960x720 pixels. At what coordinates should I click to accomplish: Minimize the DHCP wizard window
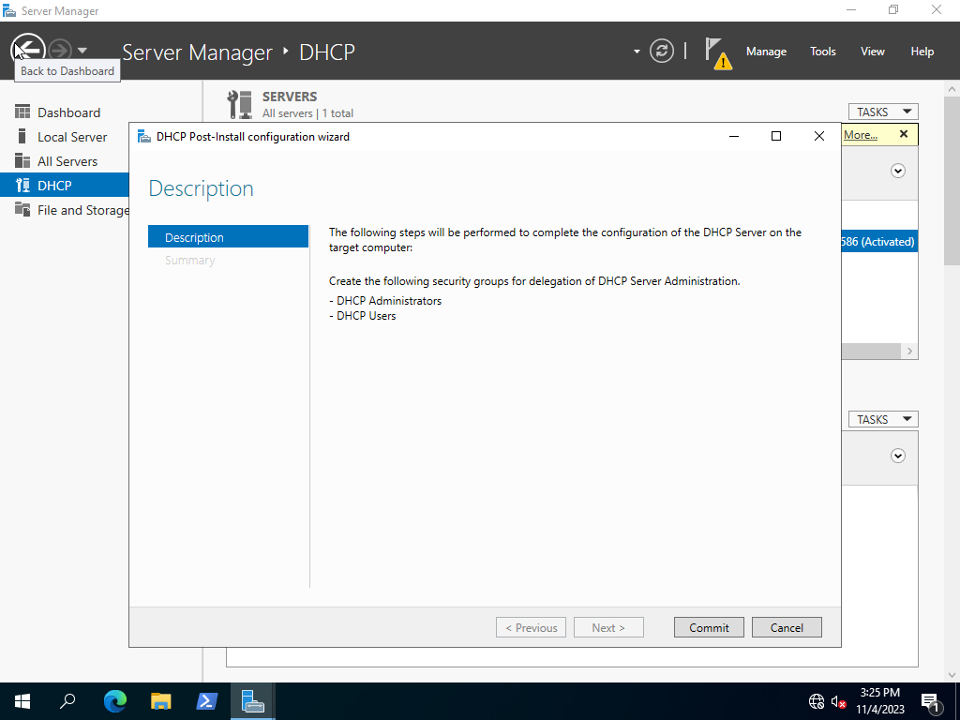[x=733, y=137]
